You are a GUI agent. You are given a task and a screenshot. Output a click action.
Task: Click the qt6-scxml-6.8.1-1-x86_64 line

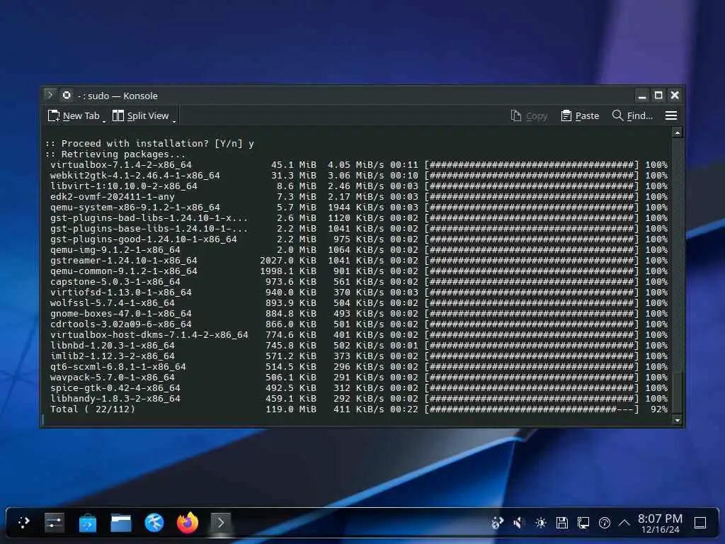pyautogui.click(x=358, y=367)
